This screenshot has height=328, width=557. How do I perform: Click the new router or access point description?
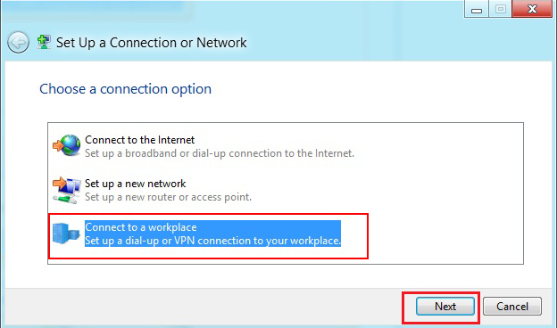point(168,197)
